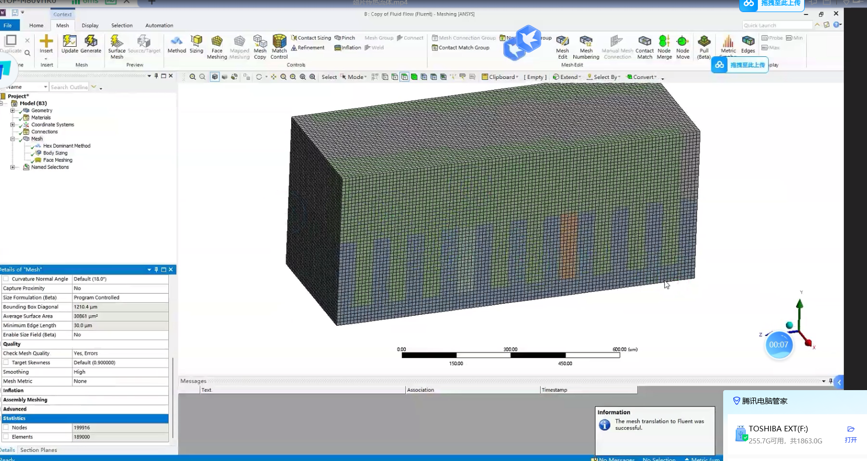Switch to Section Planes tab
The width and height of the screenshot is (867, 461).
click(38, 450)
